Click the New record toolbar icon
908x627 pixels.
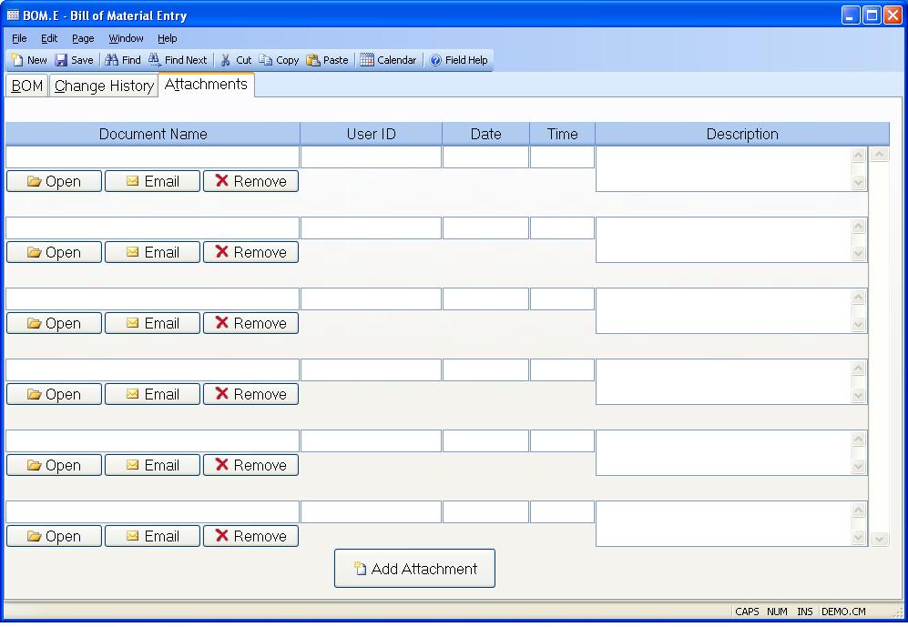[x=17, y=60]
